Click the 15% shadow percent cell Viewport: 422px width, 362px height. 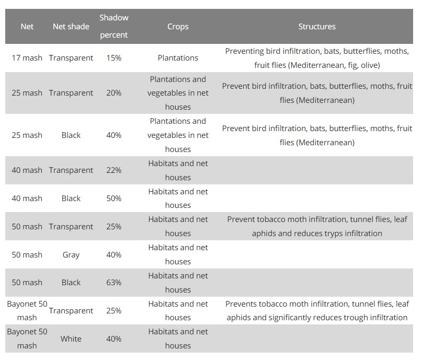tap(113, 58)
